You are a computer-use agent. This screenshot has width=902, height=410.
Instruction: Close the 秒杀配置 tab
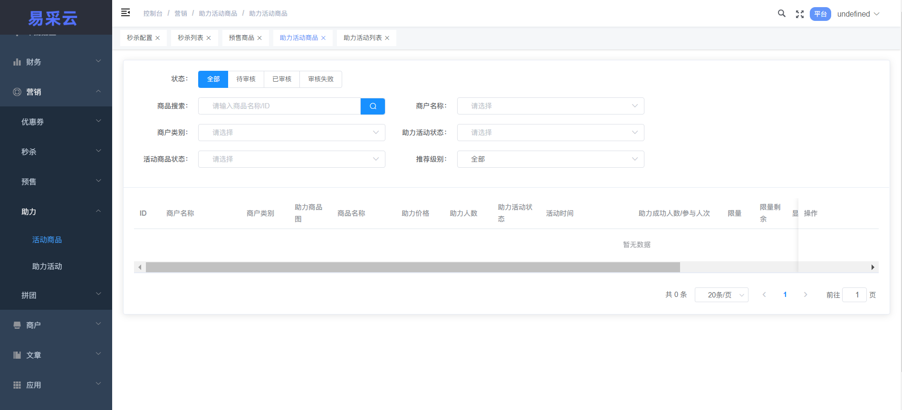pyautogui.click(x=158, y=38)
